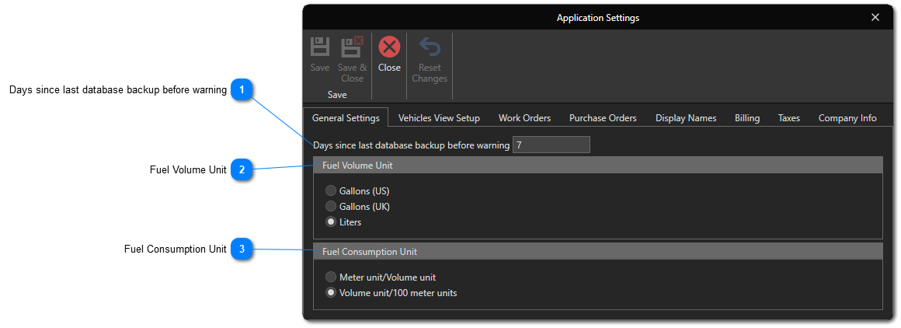Click the Save floppy disk icon

tap(320, 48)
